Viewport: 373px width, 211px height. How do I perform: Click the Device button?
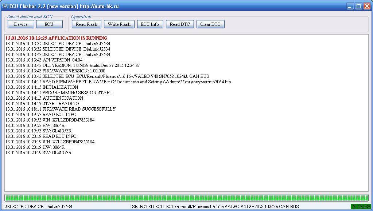(21, 24)
